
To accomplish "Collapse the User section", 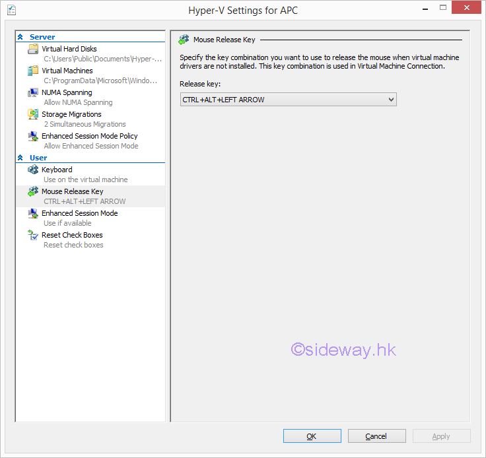I will coord(20,158).
